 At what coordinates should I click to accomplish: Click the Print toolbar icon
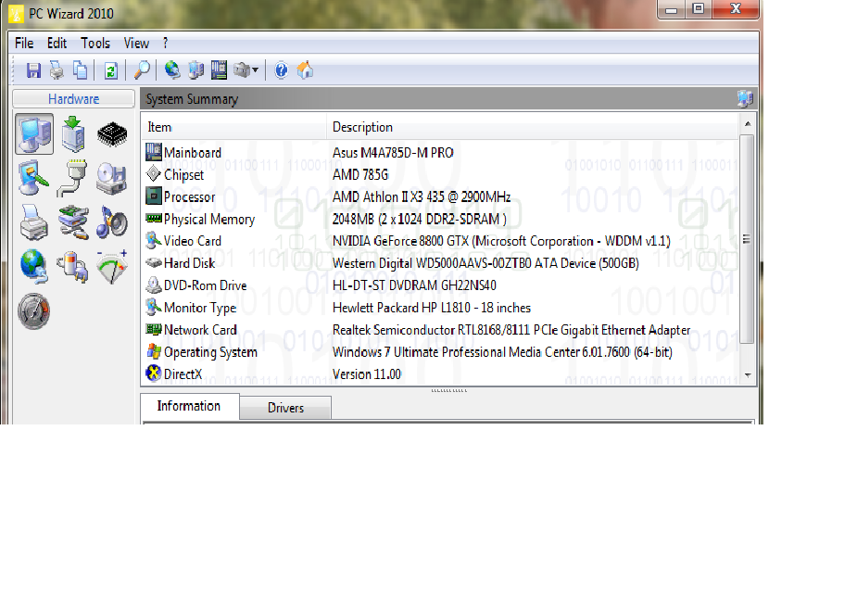click(x=57, y=70)
